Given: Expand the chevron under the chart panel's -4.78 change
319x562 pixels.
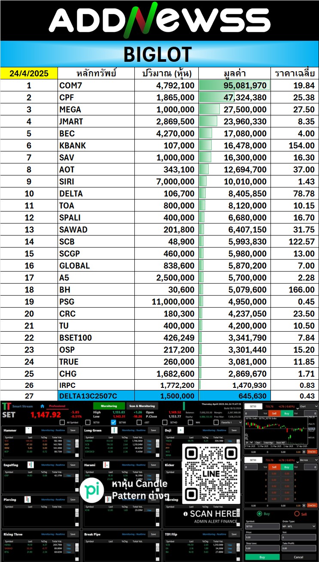Looking at the screenshot, I should (x=298, y=409).
